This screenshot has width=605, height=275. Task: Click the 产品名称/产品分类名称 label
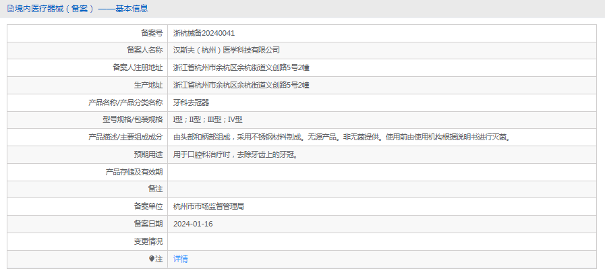pyautogui.click(x=125, y=102)
